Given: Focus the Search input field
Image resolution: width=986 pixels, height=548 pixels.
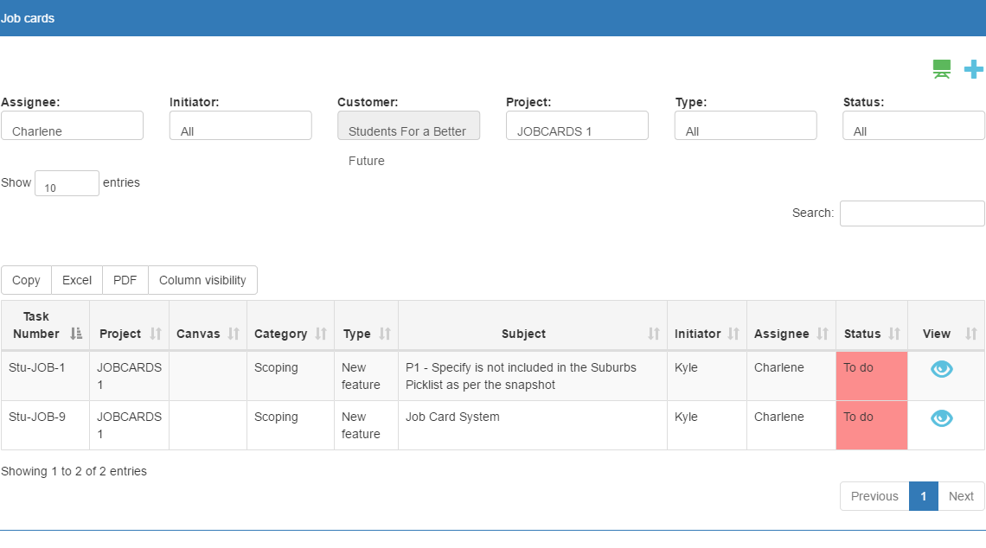Looking at the screenshot, I should [912, 213].
